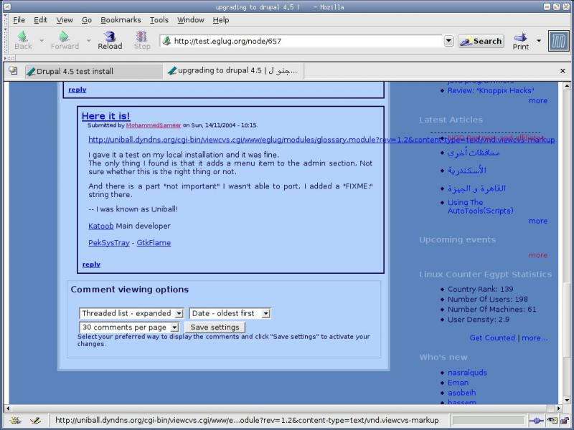Click the Mozilla throbber logo
574x430 pixels.
[x=558, y=41]
